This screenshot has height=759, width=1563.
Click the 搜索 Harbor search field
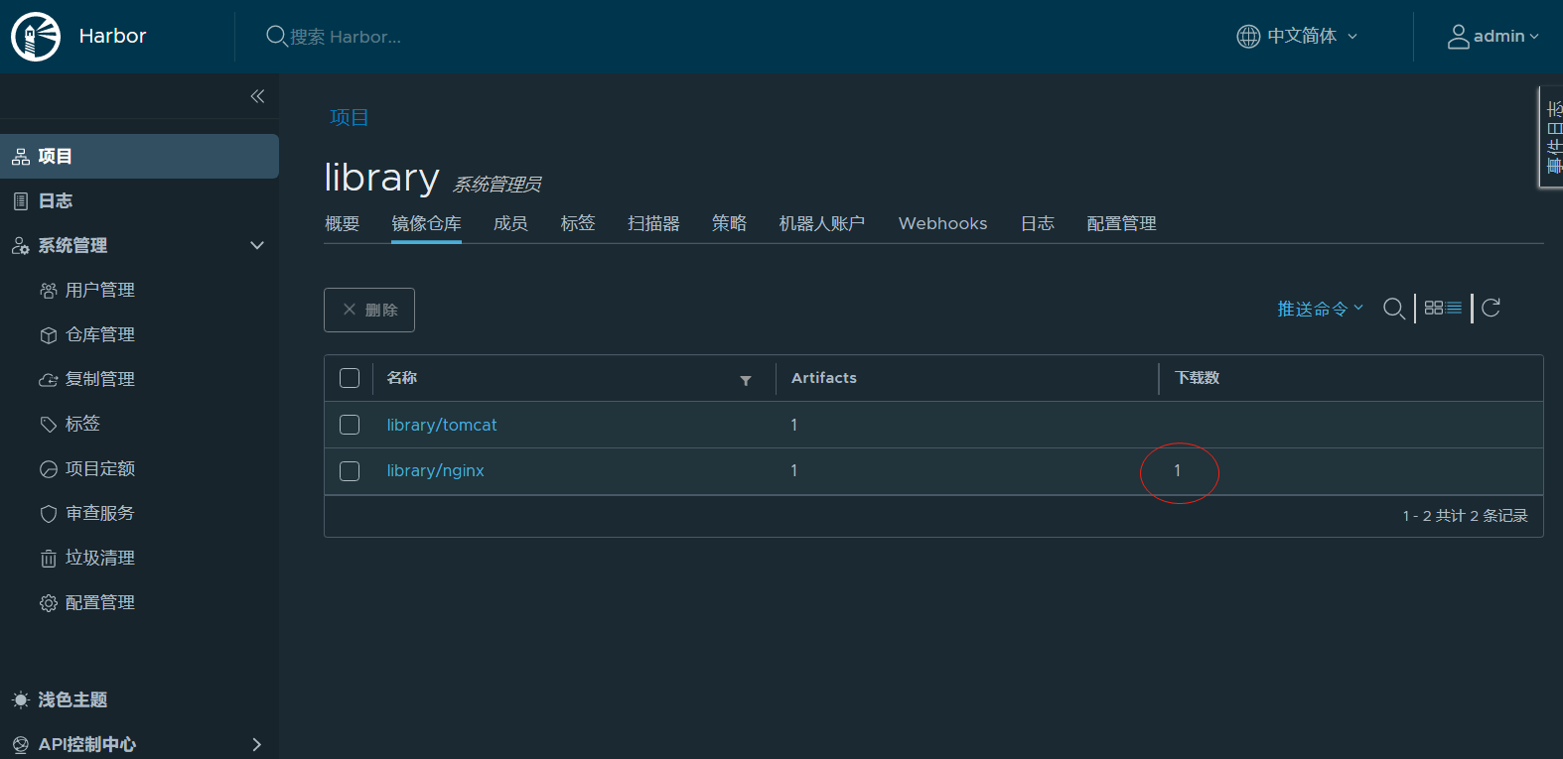(x=346, y=37)
